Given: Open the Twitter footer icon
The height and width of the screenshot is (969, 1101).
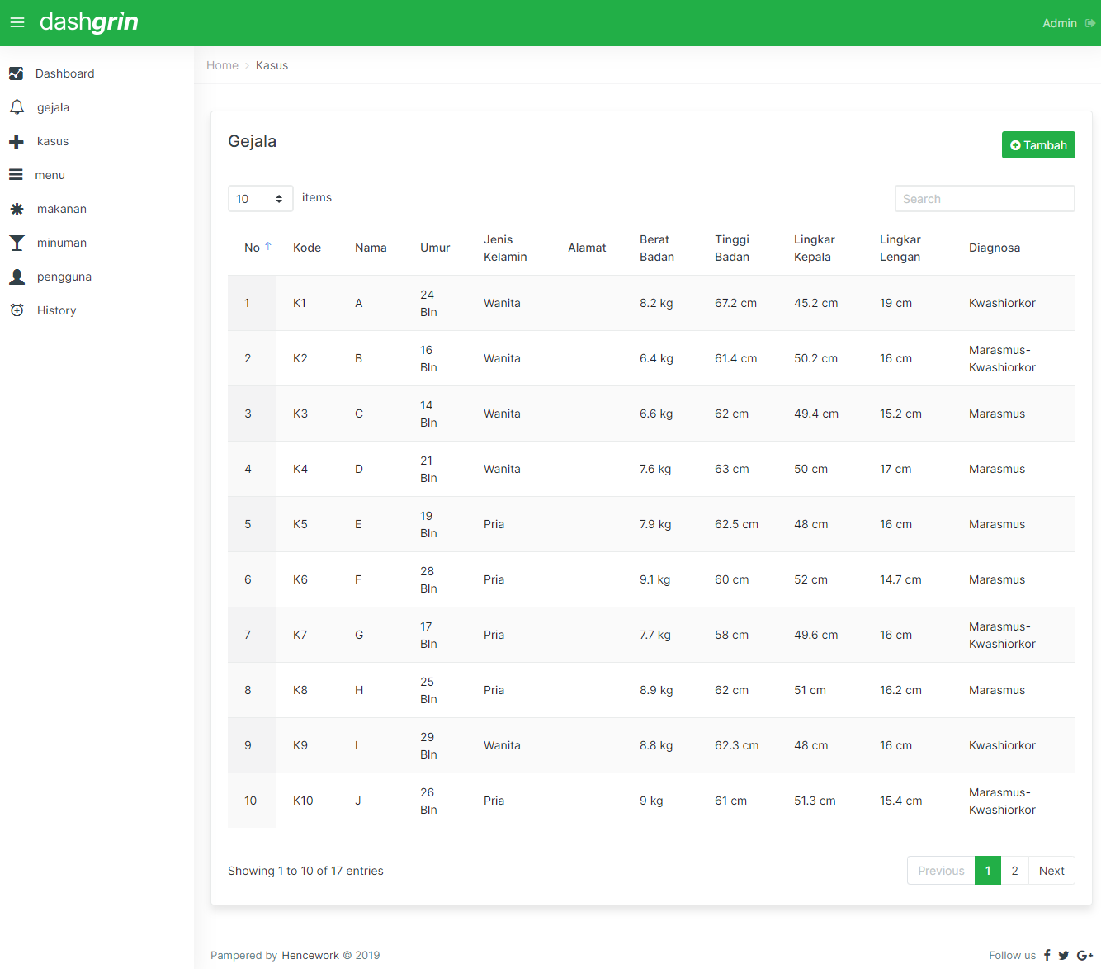Looking at the screenshot, I should 1064,955.
